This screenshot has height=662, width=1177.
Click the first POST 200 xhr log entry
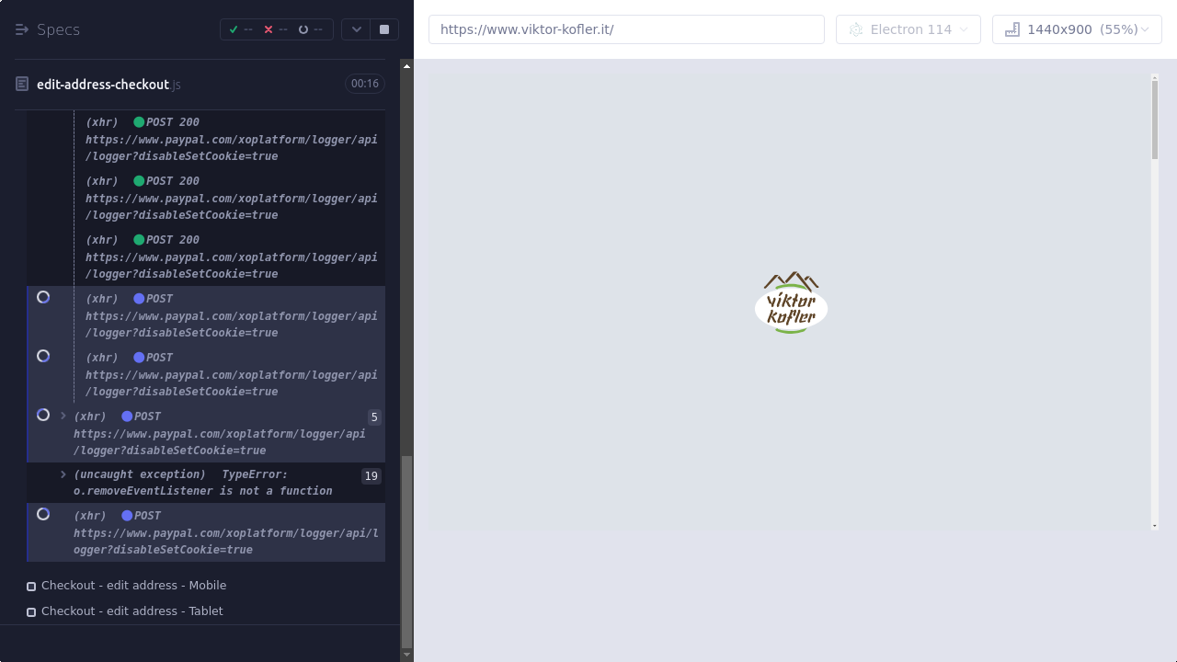tap(230, 139)
